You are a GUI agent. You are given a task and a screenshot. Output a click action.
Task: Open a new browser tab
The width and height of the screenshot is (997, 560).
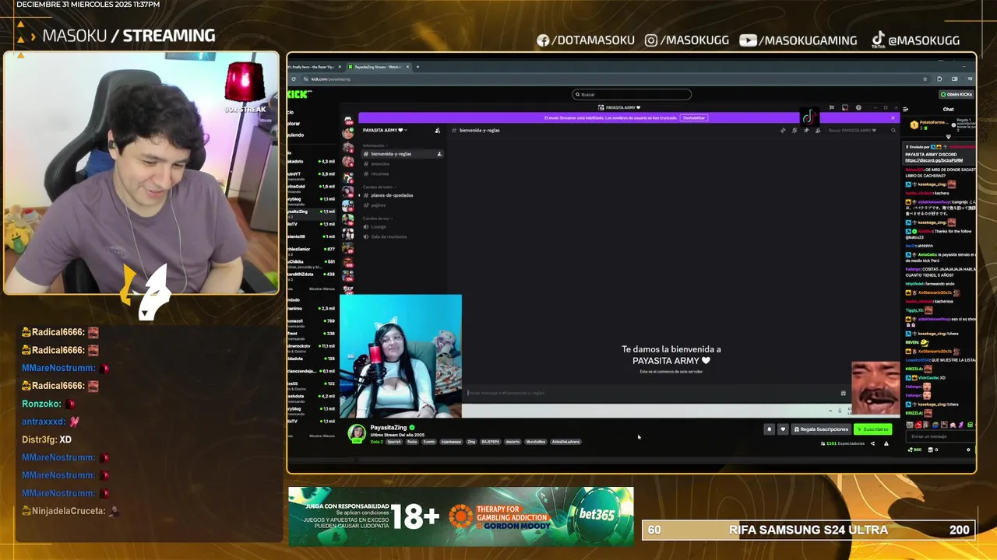[417, 67]
